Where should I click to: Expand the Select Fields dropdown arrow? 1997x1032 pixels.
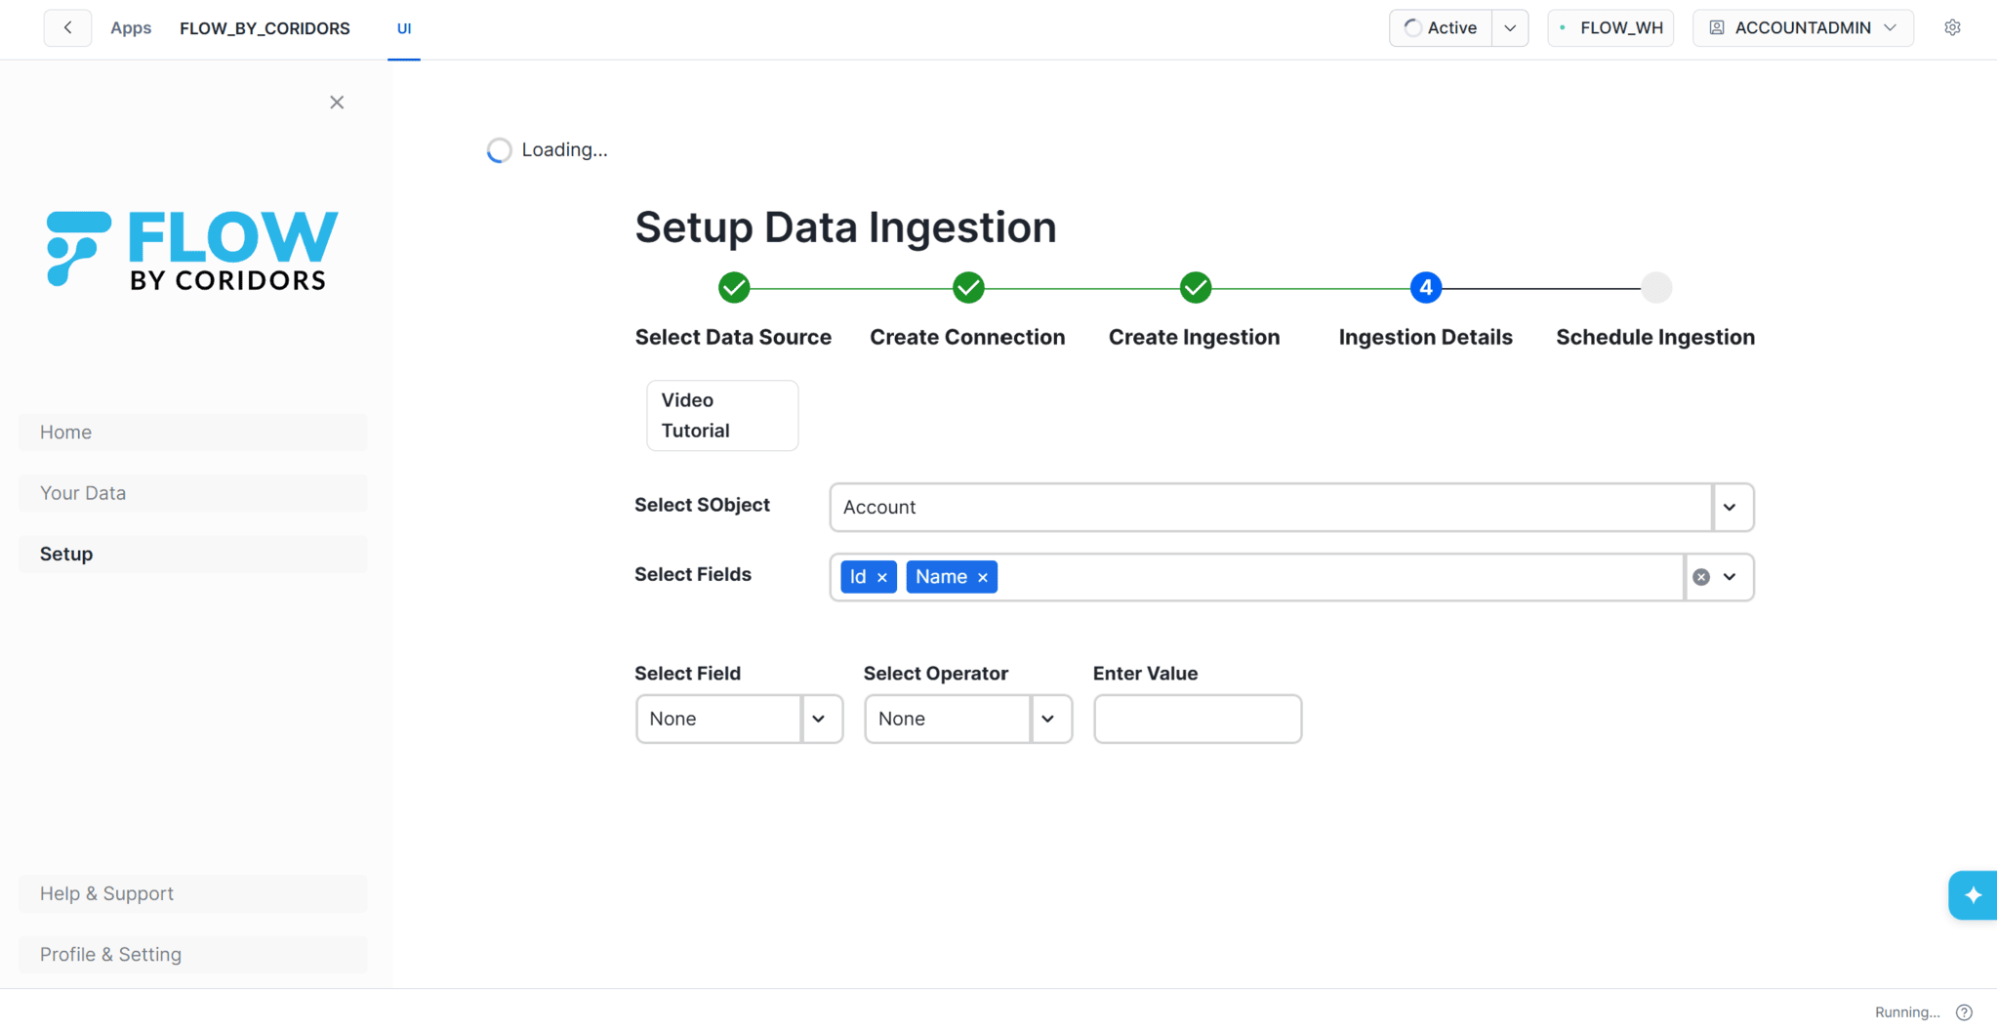(x=1730, y=577)
